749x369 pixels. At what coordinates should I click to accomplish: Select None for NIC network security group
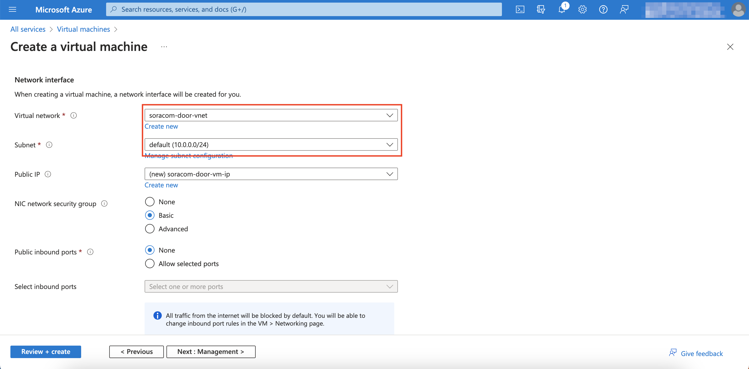click(150, 201)
